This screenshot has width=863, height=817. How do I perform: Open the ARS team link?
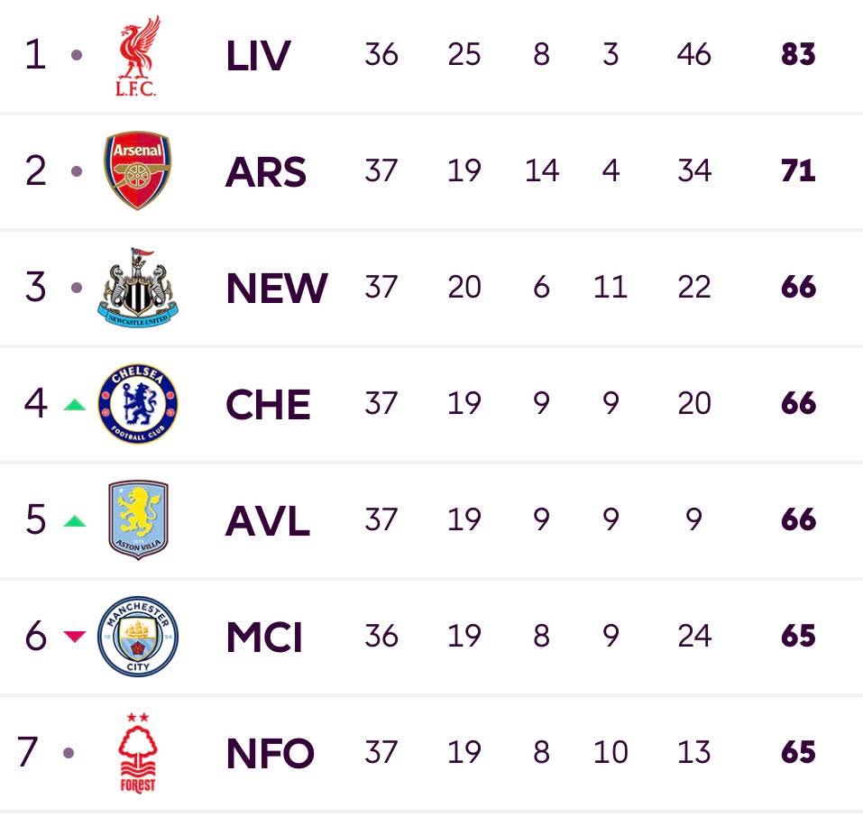coord(266,171)
